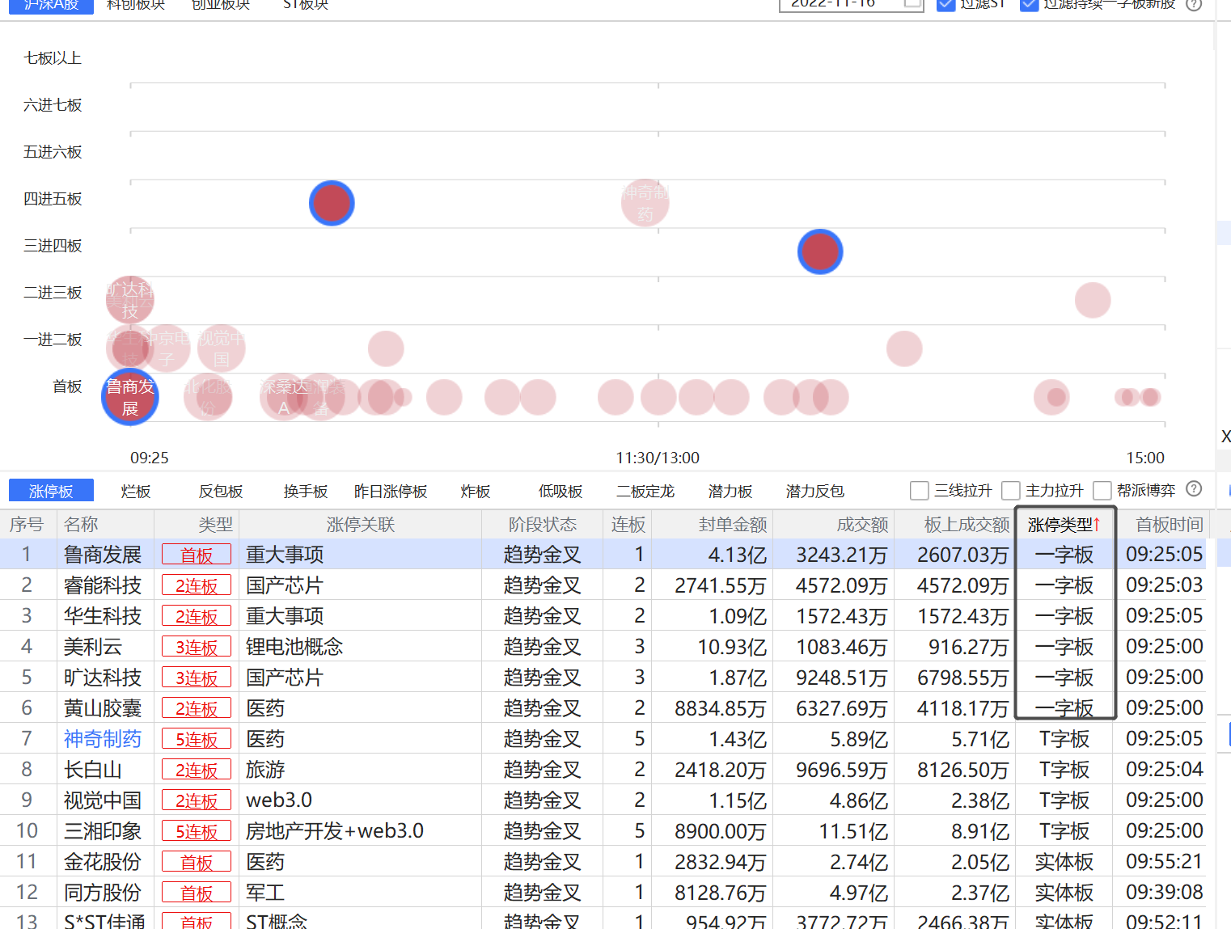The width and height of the screenshot is (1231, 929).
Task: Open the 低吸板 tab
Action: click(561, 491)
